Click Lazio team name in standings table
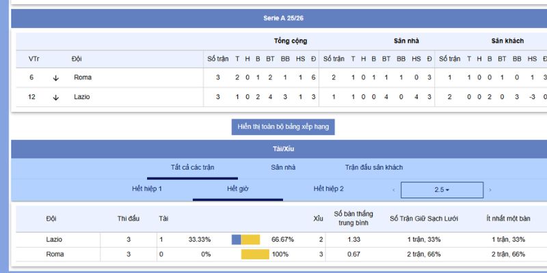The image size is (547, 273). [83, 97]
